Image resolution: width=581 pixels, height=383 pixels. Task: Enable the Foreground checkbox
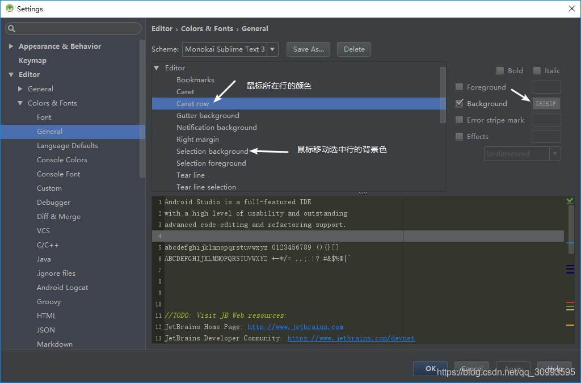pos(459,87)
